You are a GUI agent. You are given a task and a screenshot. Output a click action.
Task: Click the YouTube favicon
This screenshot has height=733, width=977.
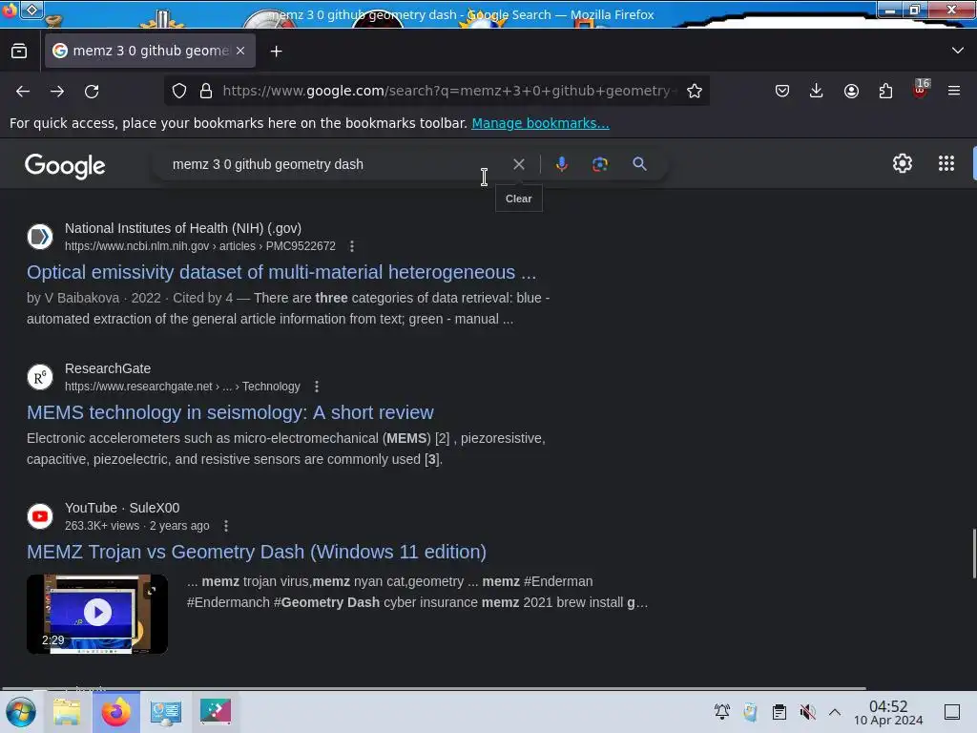(x=40, y=516)
